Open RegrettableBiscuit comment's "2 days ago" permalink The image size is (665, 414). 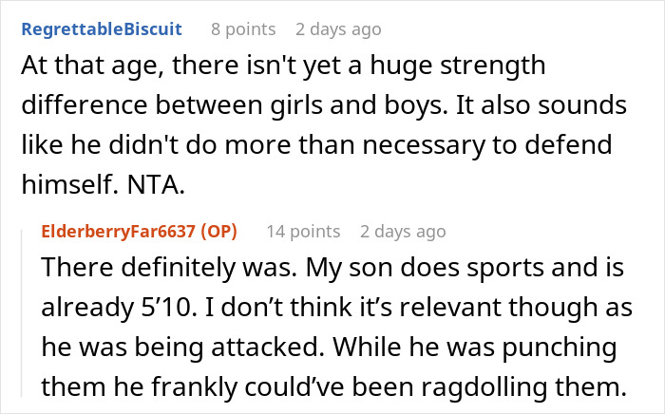(338, 29)
